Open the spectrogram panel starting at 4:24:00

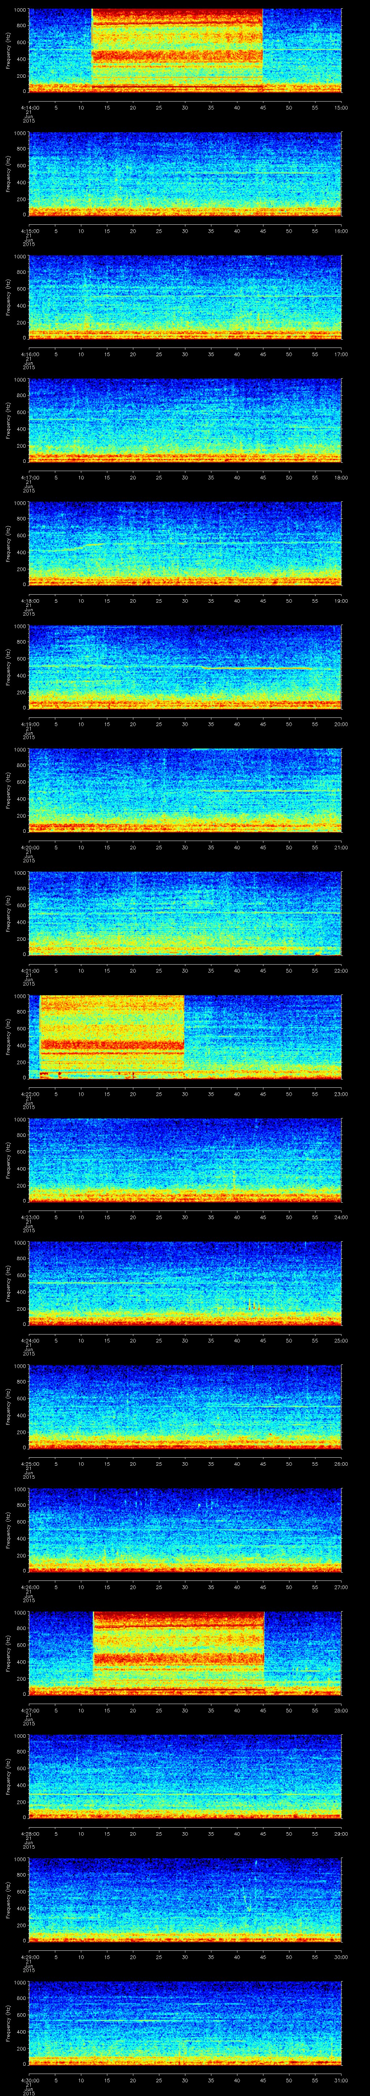(x=185, y=1282)
